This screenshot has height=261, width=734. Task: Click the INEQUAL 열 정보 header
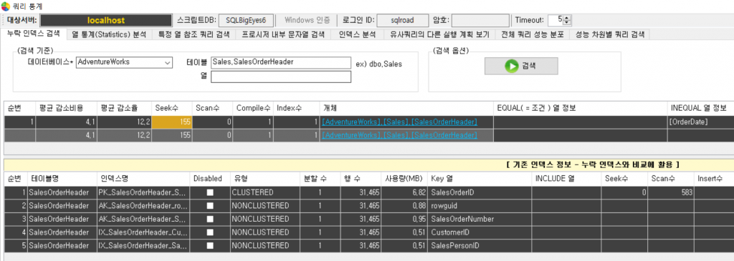coord(700,108)
